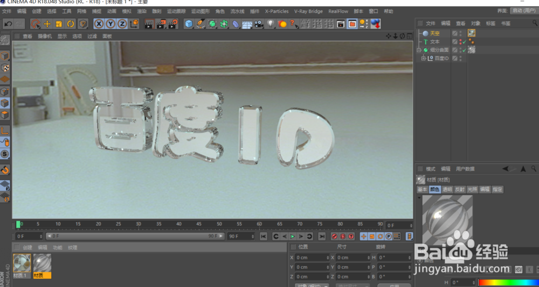Search objects with the magnifier icon
This screenshot has width=539, height=287.
point(535,23)
